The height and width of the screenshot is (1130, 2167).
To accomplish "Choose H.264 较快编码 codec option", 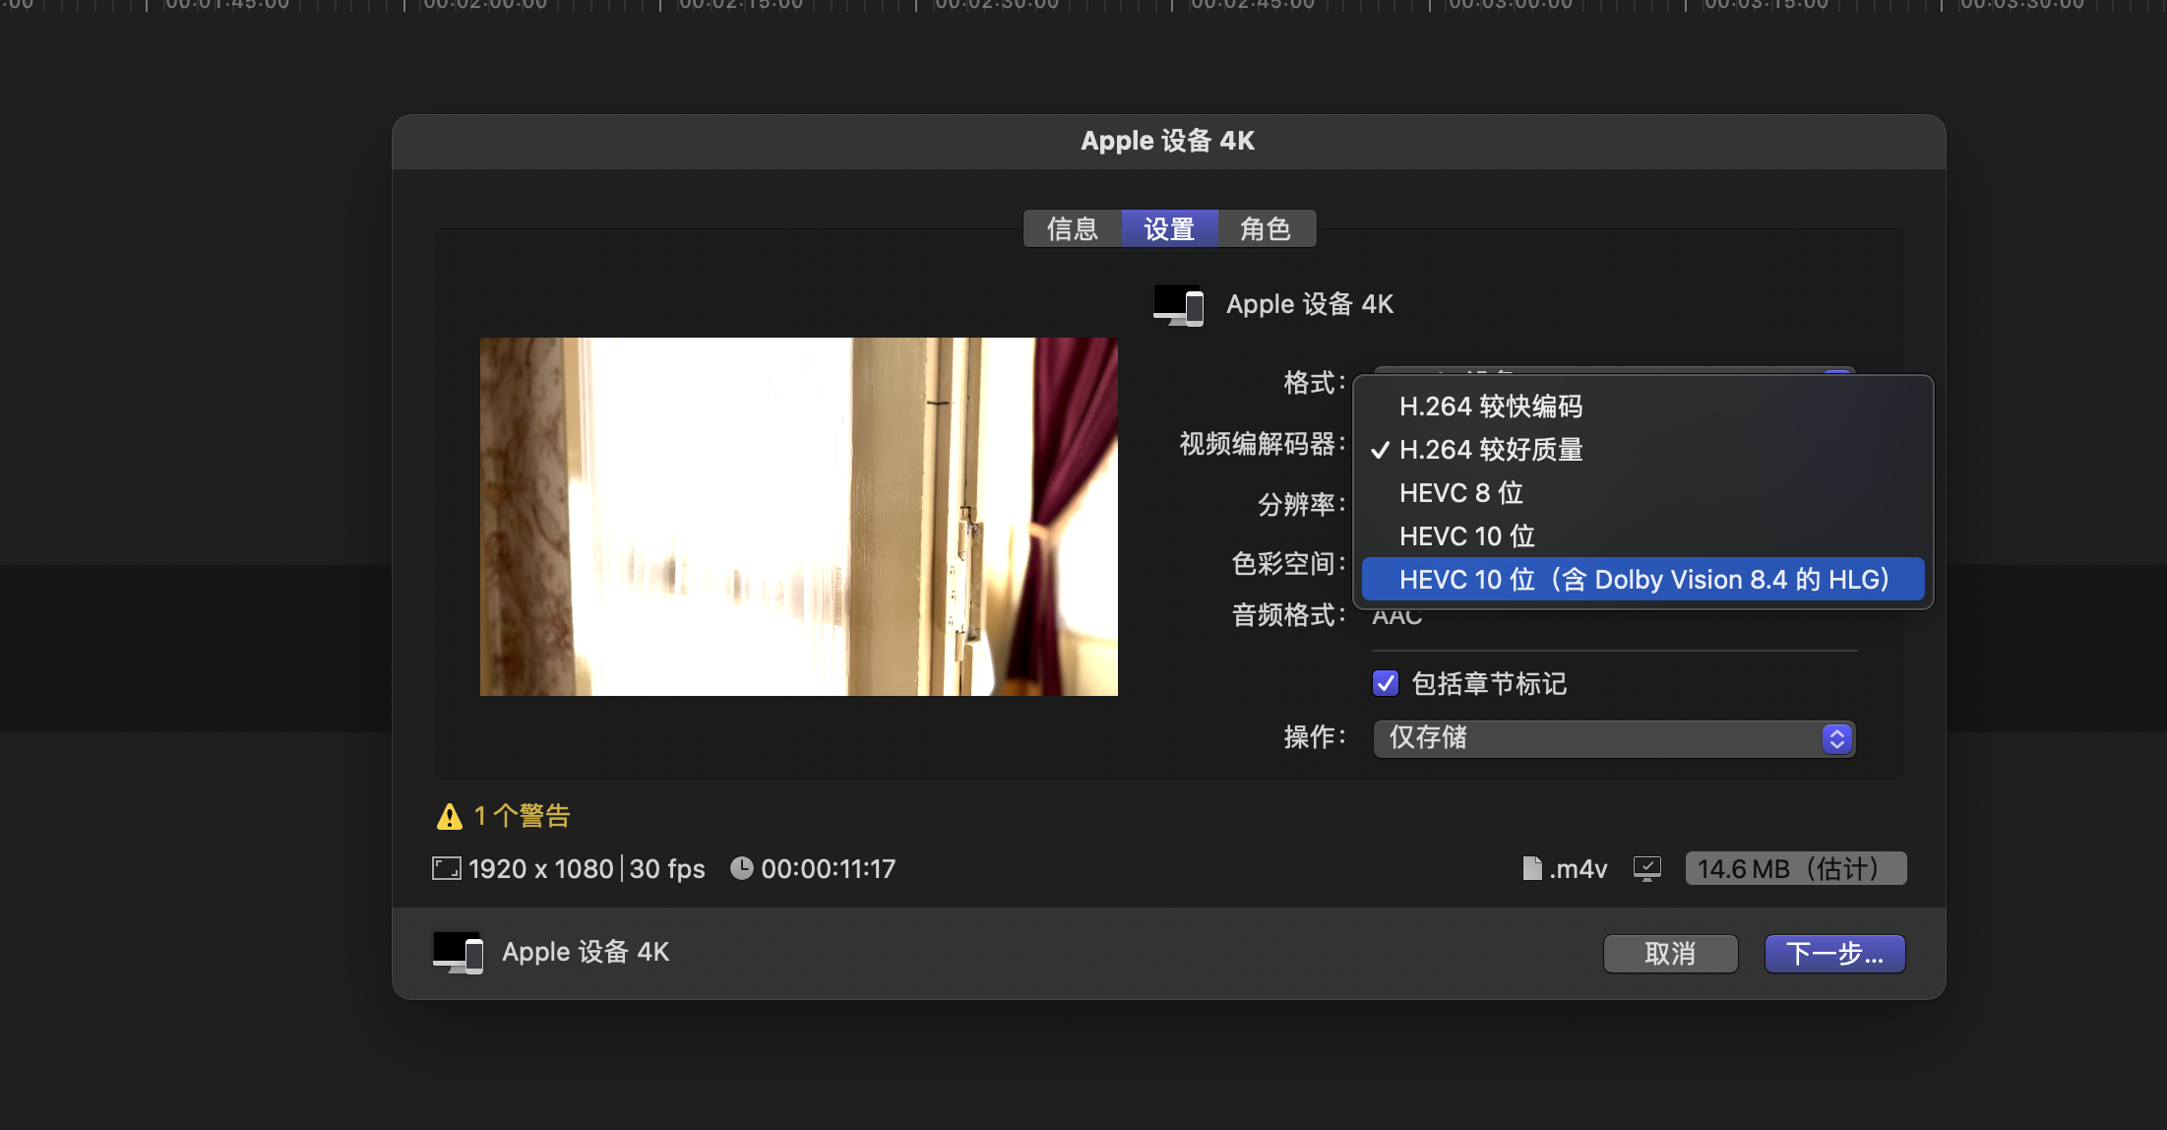I will point(1642,407).
